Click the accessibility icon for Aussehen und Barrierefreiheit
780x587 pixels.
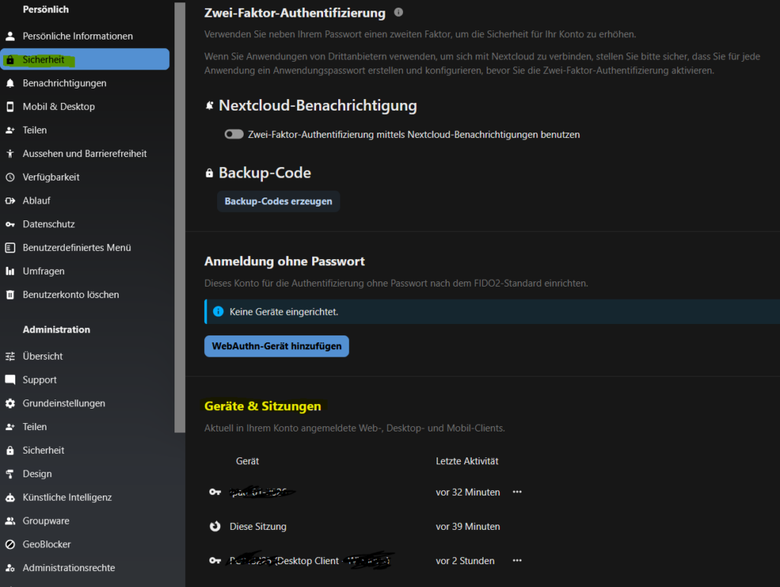point(10,153)
